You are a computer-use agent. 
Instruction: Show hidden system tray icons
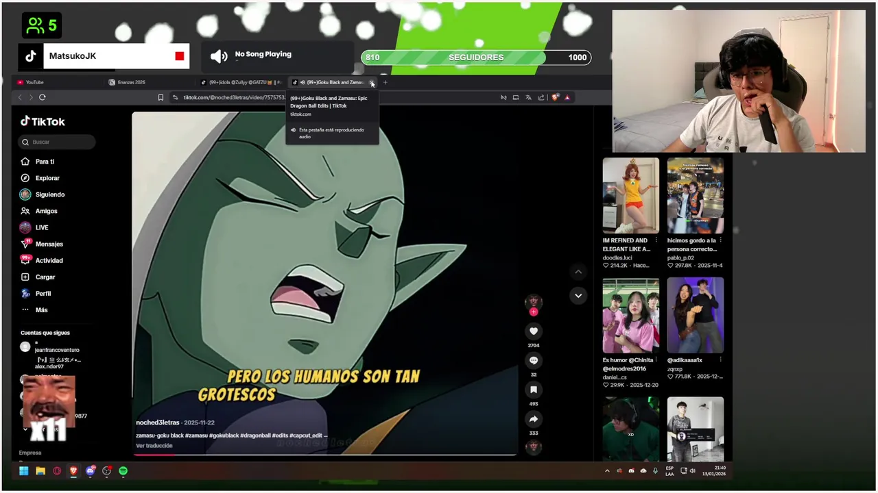coord(607,471)
